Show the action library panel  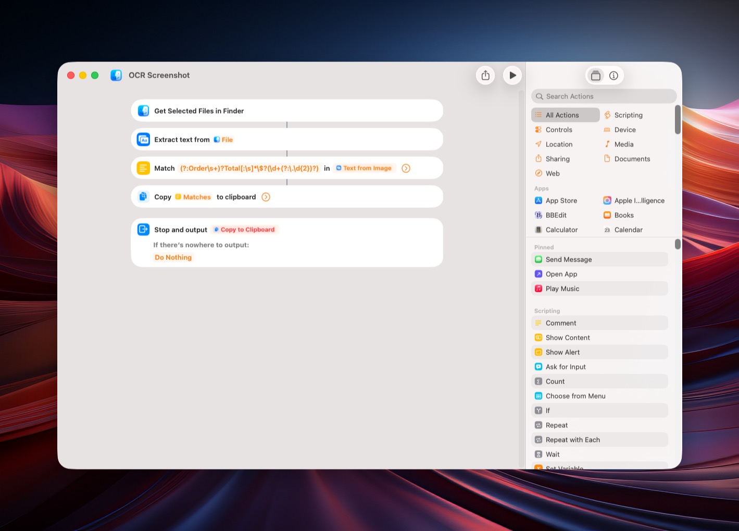coord(596,76)
